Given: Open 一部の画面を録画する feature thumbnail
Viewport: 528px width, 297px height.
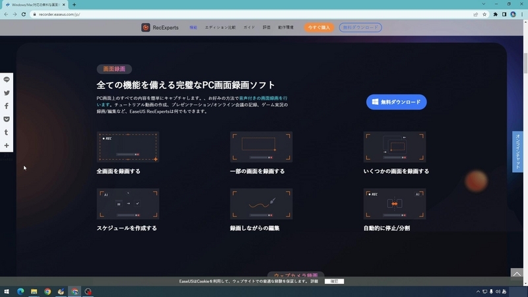Looking at the screenshot, I should pyautogui.click(x=261, y=147).
